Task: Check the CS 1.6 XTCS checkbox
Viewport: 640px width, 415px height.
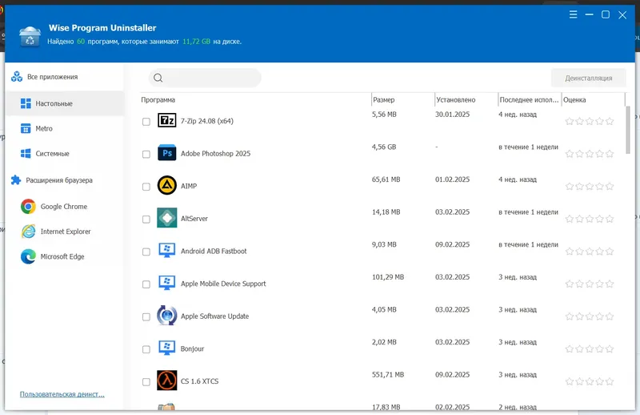Action: coord(146,381)
